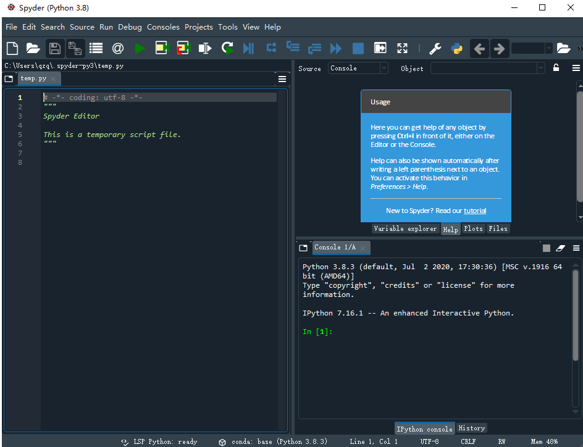
Task: Run file with green play button
Action: point(140,48)
